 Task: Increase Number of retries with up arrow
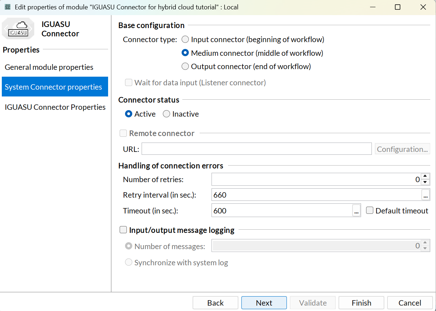coord(425,176)
